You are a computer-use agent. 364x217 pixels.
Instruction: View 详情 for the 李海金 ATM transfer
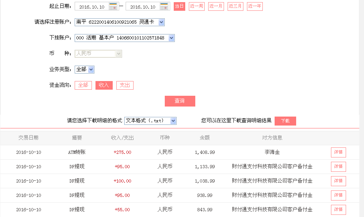click(x=338, y=152)
